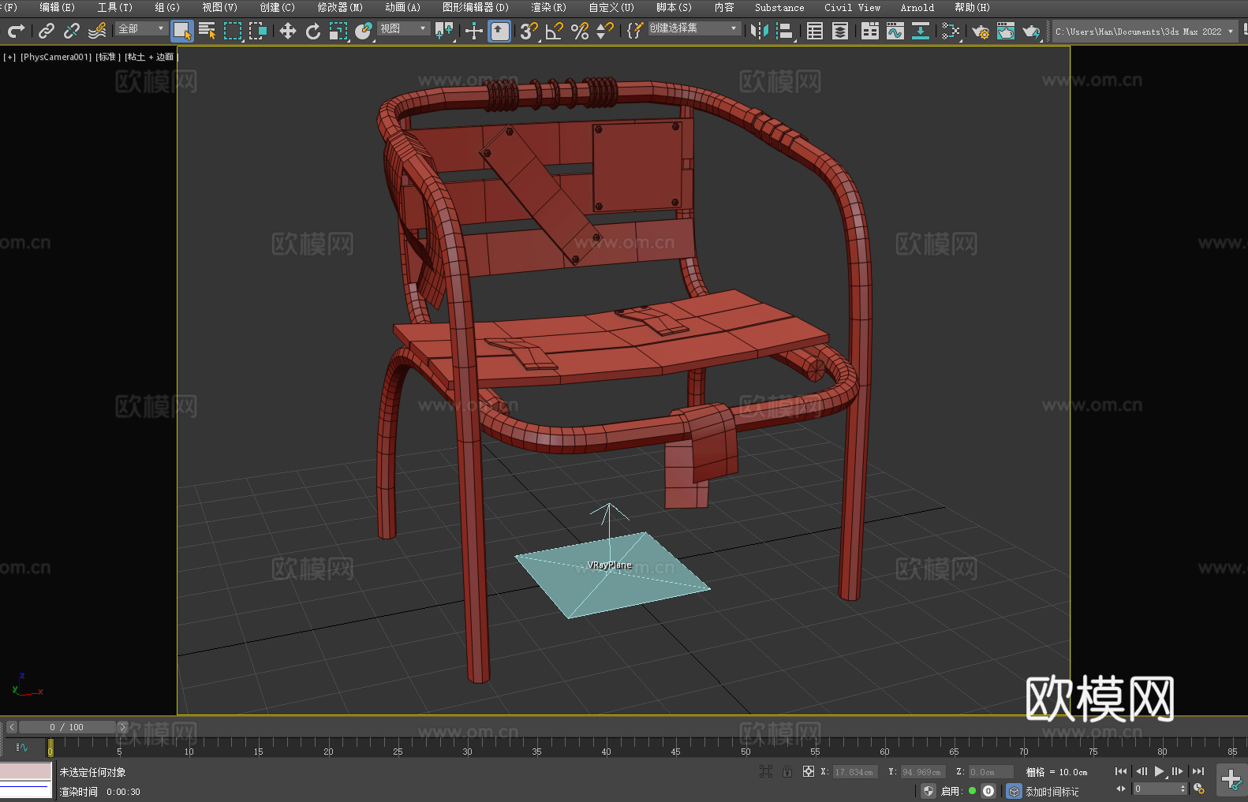
Task: Click Edit Named Selection Sets icon
Action: pos(635,31)
